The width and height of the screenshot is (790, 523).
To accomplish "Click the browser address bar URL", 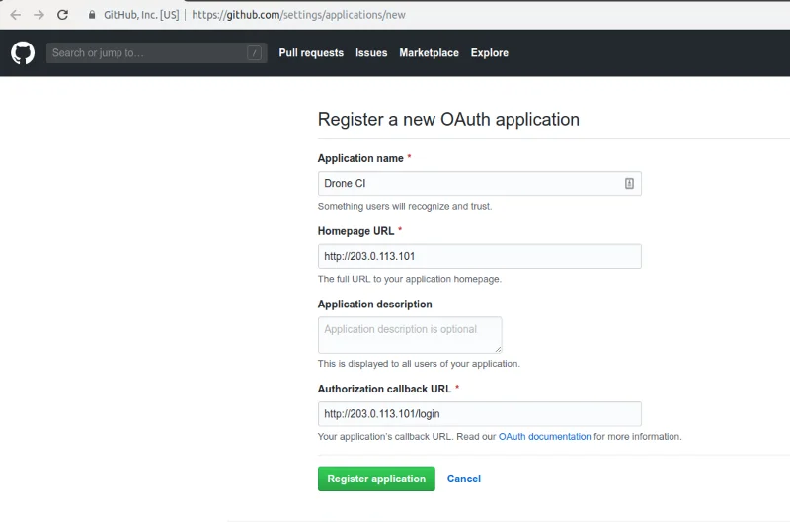I will pos(299,15).
